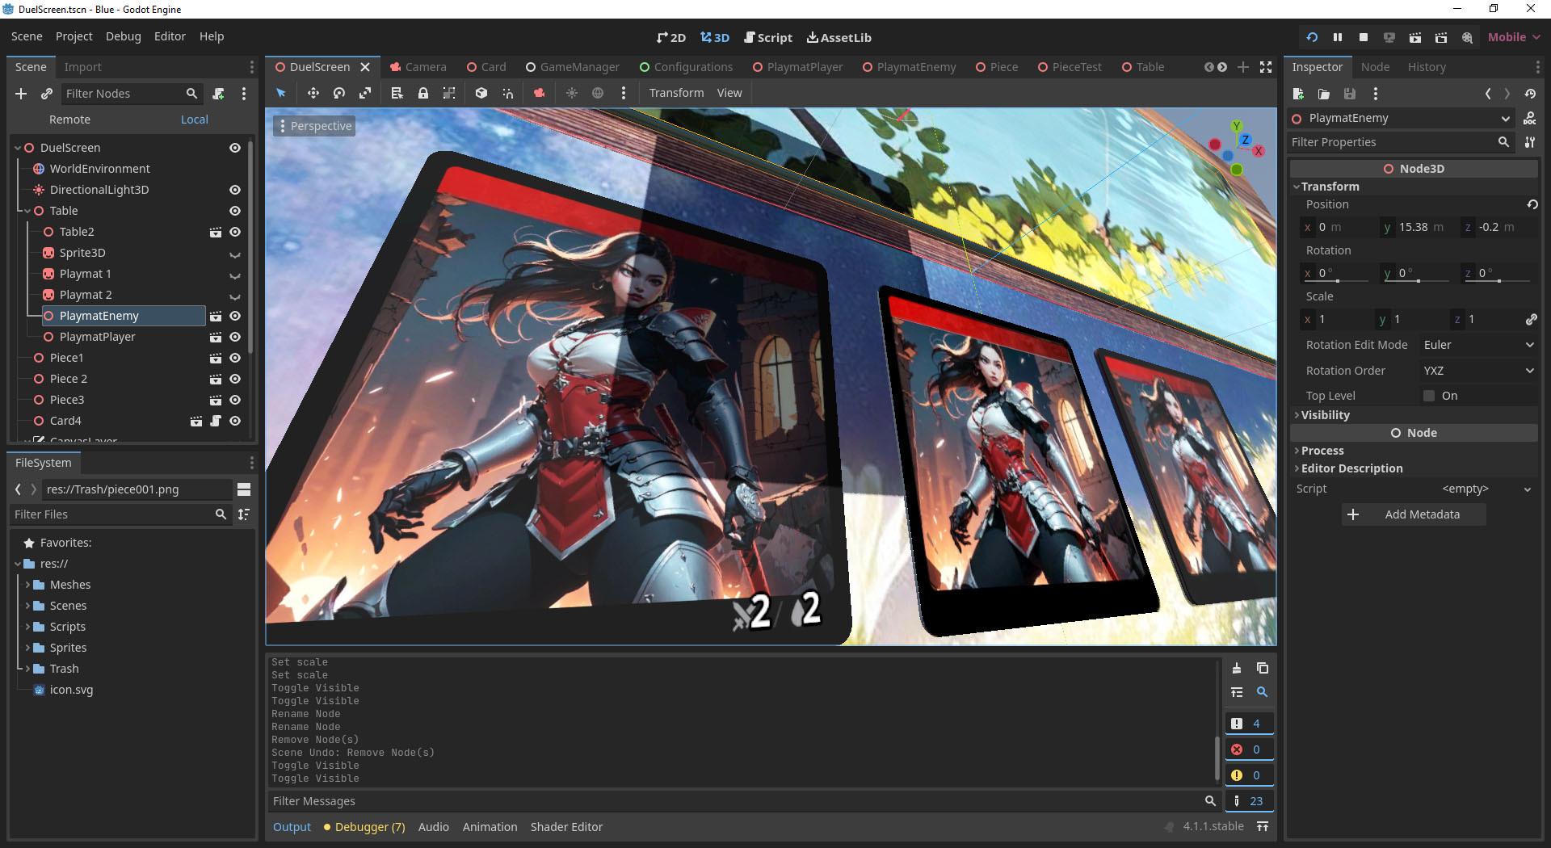Expand the Meshes folder
The image size is (1551, 848).
point(27,585)
